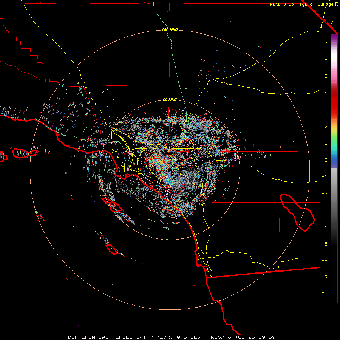Click the 7 value on color scale
The height and width of the screenshot is (340, 340).
tap(326, 42)
